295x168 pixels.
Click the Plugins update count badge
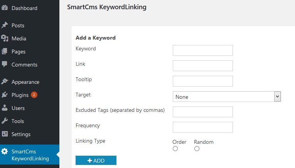tap(34, 95)
